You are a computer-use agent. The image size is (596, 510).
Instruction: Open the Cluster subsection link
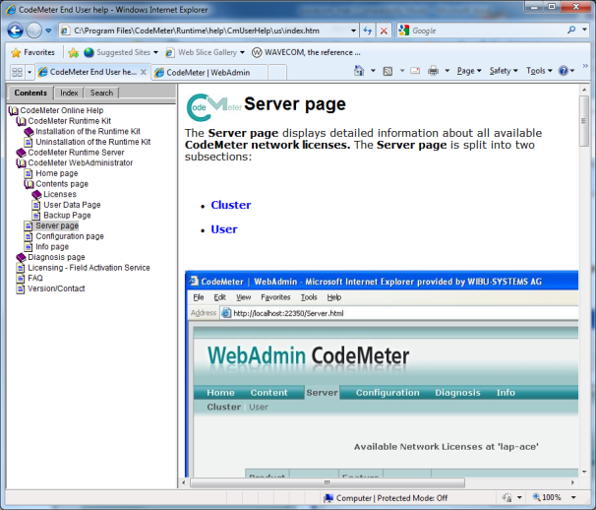pyautogui.click(x=230, y=205)
